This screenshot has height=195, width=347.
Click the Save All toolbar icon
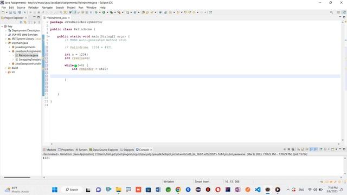tap(15, 12)
